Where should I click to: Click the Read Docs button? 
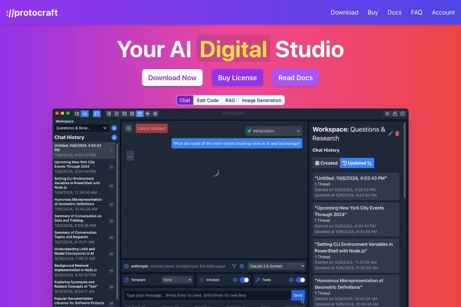(x=295, y=78)
